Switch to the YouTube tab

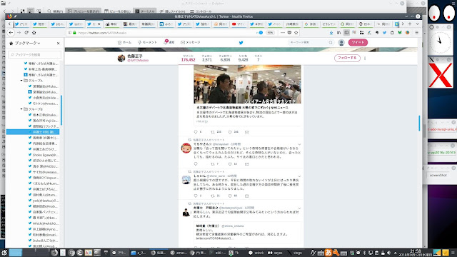point(238,24)
